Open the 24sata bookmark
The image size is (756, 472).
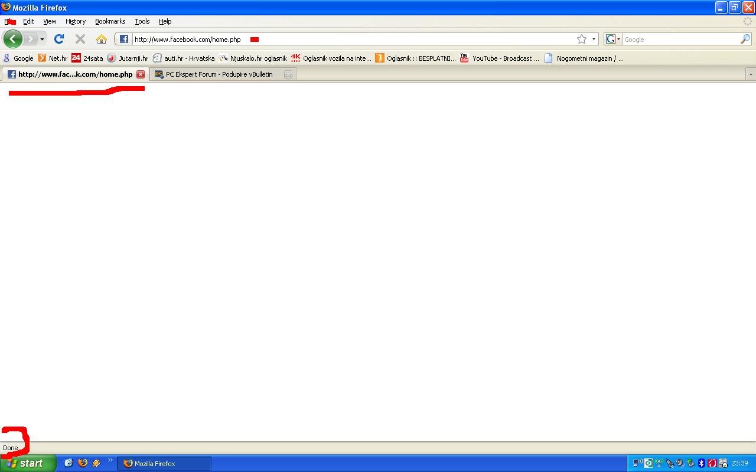(87, 58)
